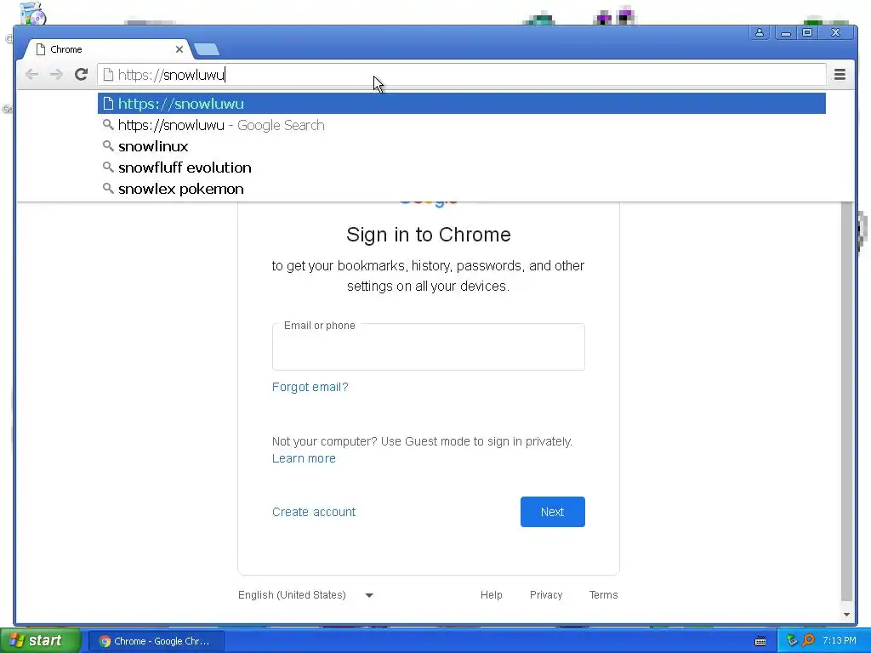Screen dimensions: 871x653
Task: Click the Email or phone field
Action: pos(429,347)
